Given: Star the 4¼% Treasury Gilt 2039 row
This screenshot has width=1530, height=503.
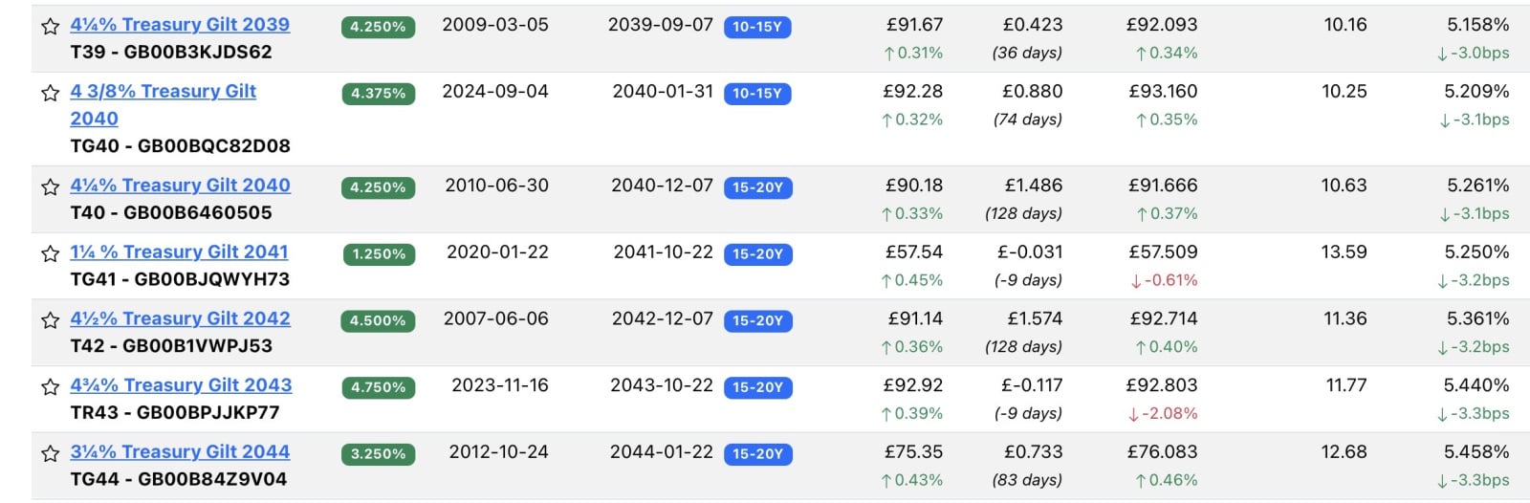Looking at the screenshot, I should tap(50, 27).
